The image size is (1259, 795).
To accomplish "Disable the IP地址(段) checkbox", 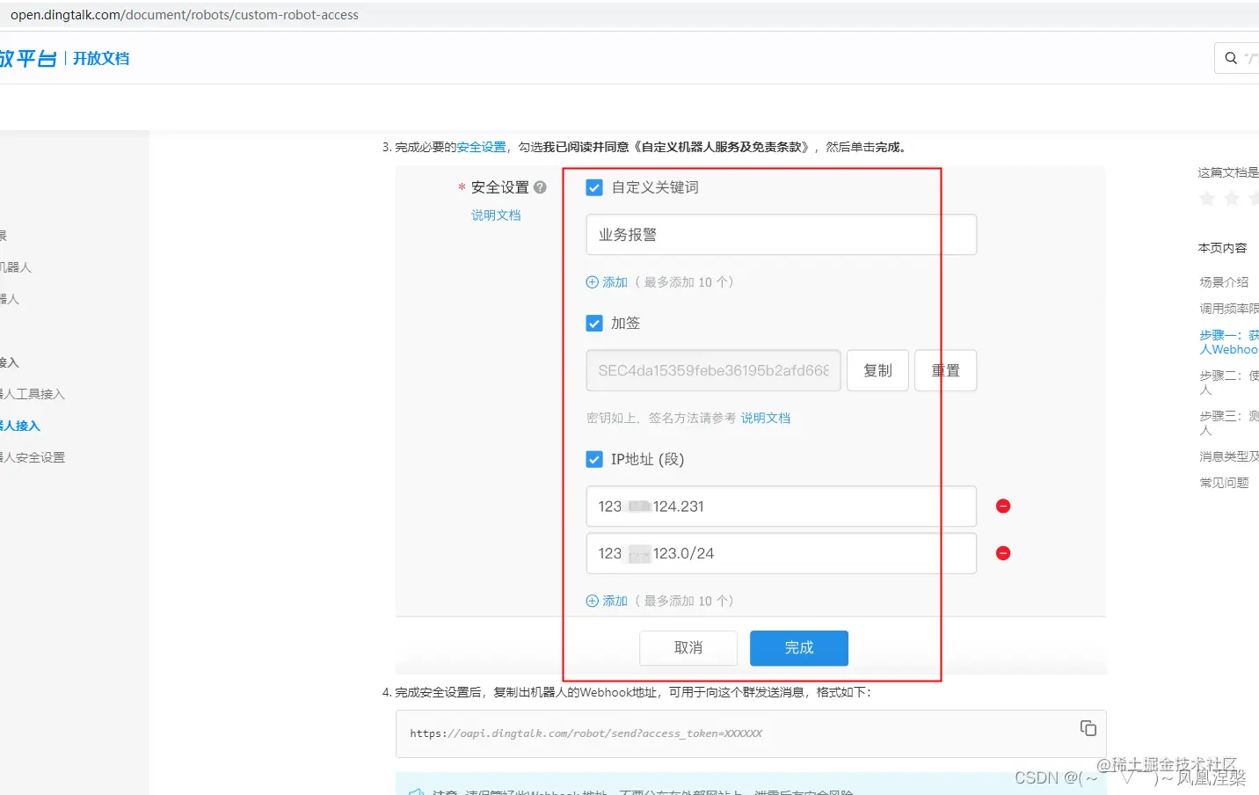I will click(593, 458).
